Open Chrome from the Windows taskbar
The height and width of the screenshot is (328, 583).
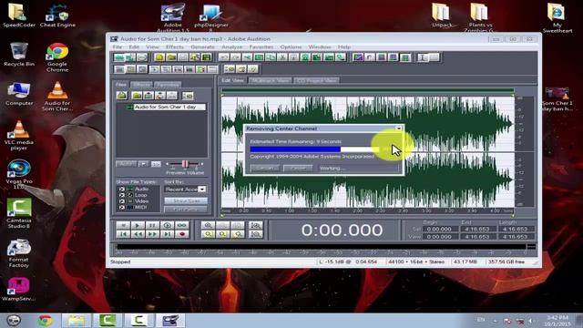click(x=45, y=320)
